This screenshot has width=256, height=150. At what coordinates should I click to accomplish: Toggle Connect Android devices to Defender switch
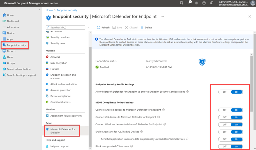230,110
